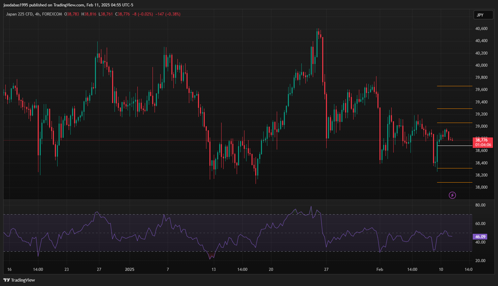Click the 39,200 price axis label
This screenshot has height=286, width=498.
(x=481, y=114)
